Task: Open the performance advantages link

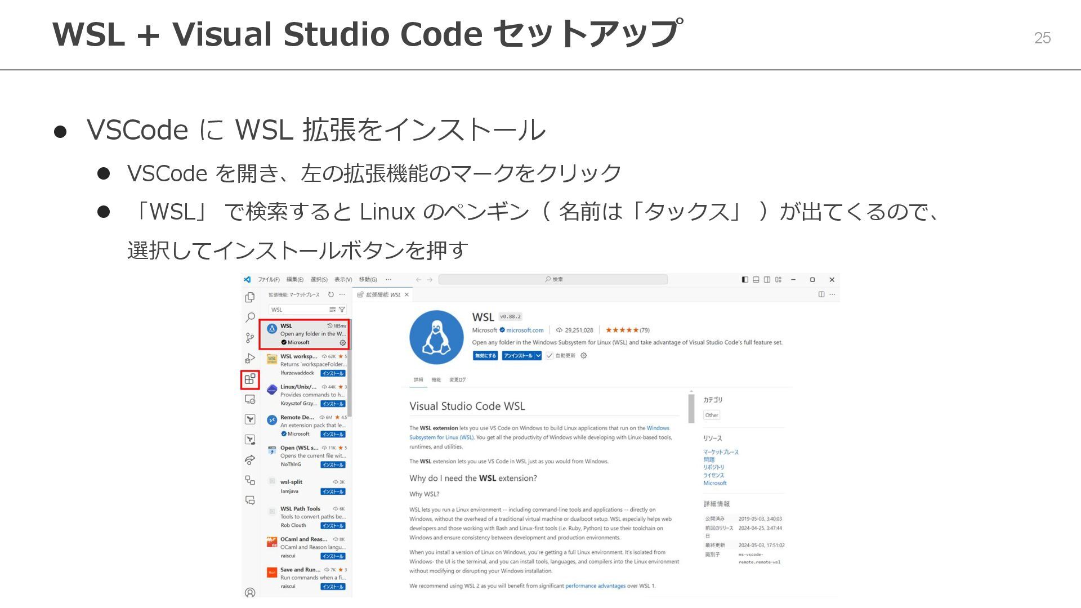Action: (x=595, y=586)
